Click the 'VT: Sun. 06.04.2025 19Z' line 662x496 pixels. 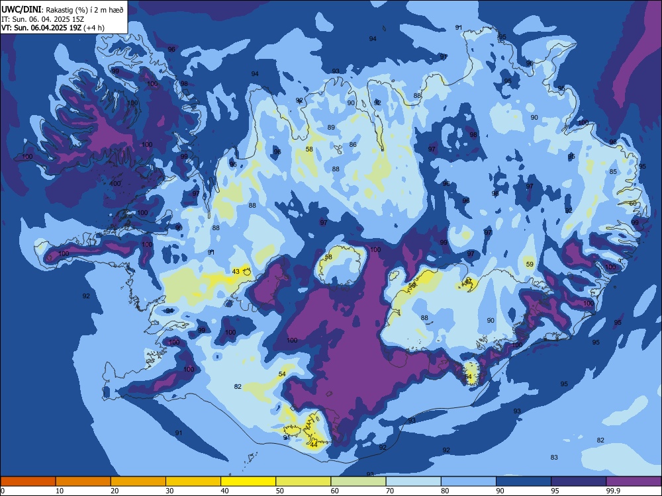(41, 28)
